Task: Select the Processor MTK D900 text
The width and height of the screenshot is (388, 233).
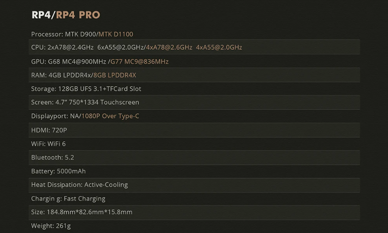Action: tap(63, 34)
